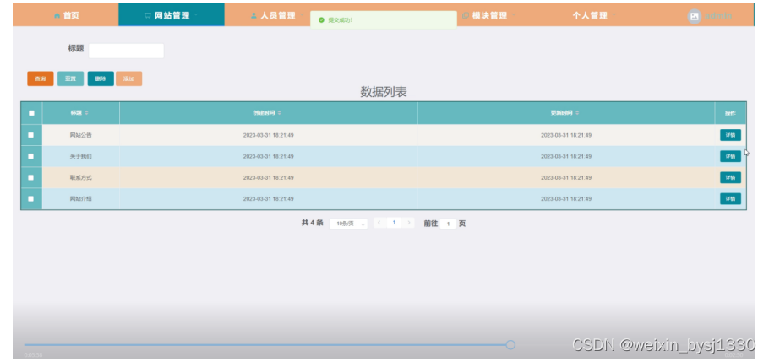Click the 数据列表 table heading
Viewport: 769px width, 362px height.
point(384,92)
